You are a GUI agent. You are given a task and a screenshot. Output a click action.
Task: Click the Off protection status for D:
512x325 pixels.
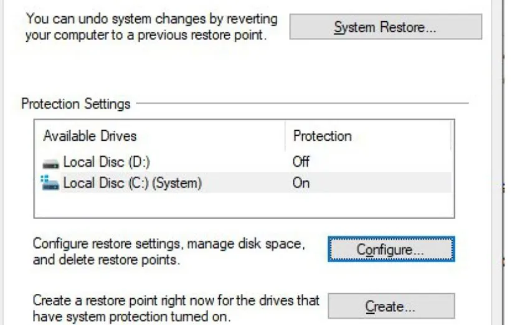point(301,162)
